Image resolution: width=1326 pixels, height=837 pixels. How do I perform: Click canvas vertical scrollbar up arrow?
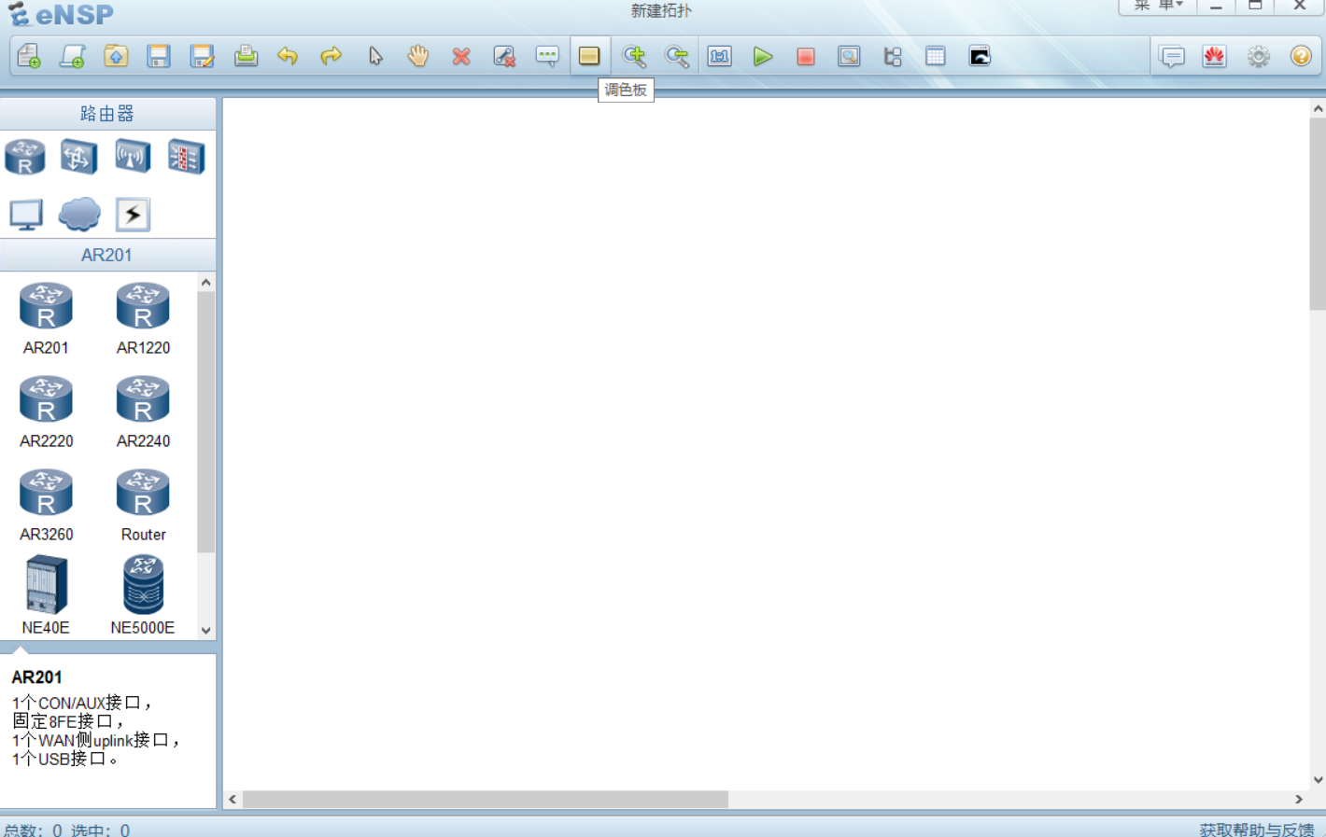[x=1318, y=109]
